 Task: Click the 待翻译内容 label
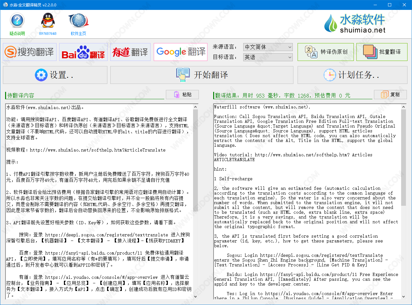click(20, 95)
